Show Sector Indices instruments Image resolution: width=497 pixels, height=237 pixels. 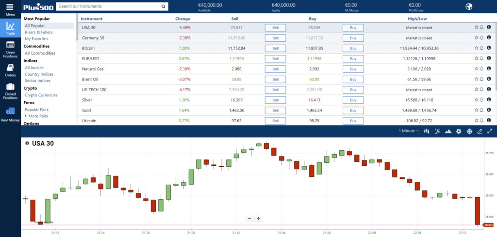coord(38,80)
